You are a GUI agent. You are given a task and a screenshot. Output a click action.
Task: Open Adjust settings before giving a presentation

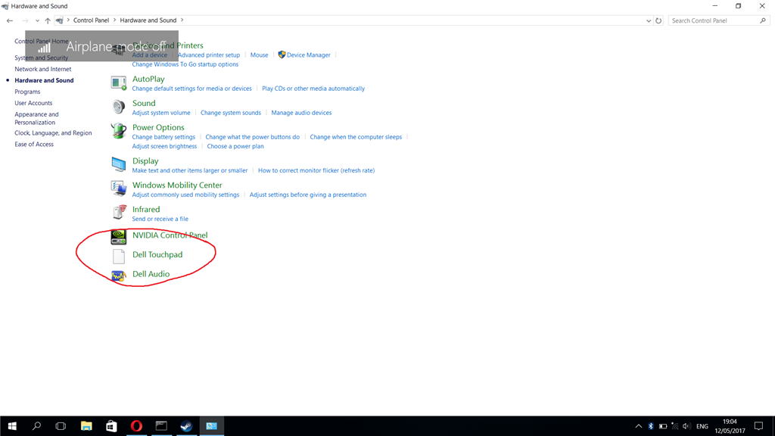pyautogui.click(x=308, y=195)
